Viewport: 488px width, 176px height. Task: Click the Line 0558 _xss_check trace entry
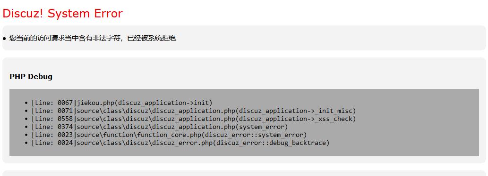(x=194, y=119)
